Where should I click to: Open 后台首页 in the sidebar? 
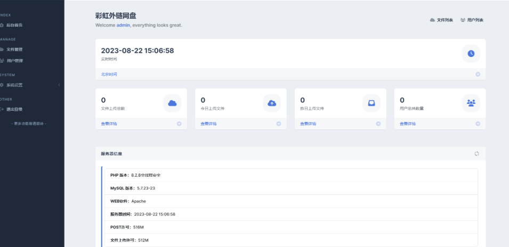14,25
